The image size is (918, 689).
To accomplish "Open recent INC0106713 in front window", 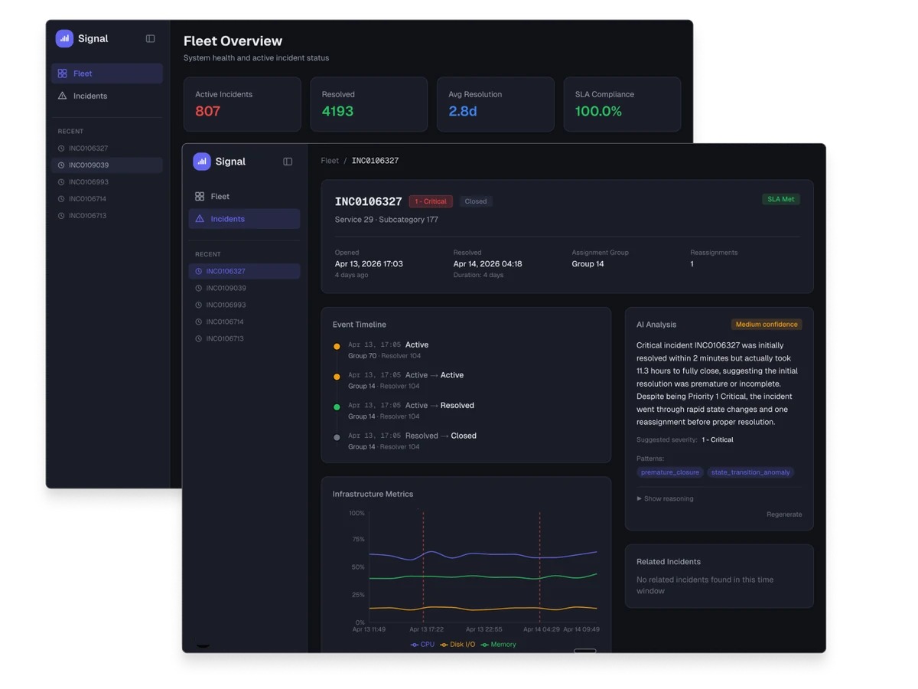I will 245,339.
